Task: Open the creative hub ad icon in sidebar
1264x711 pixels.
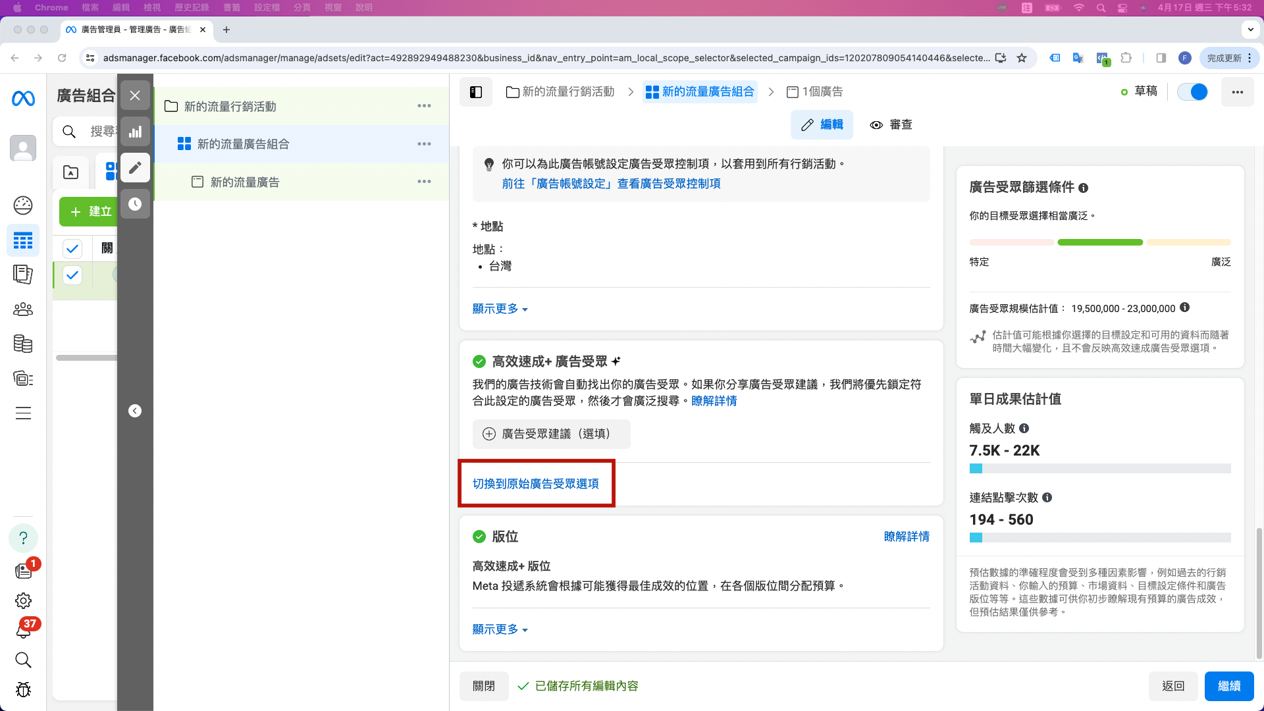Action: pos(23,379)
